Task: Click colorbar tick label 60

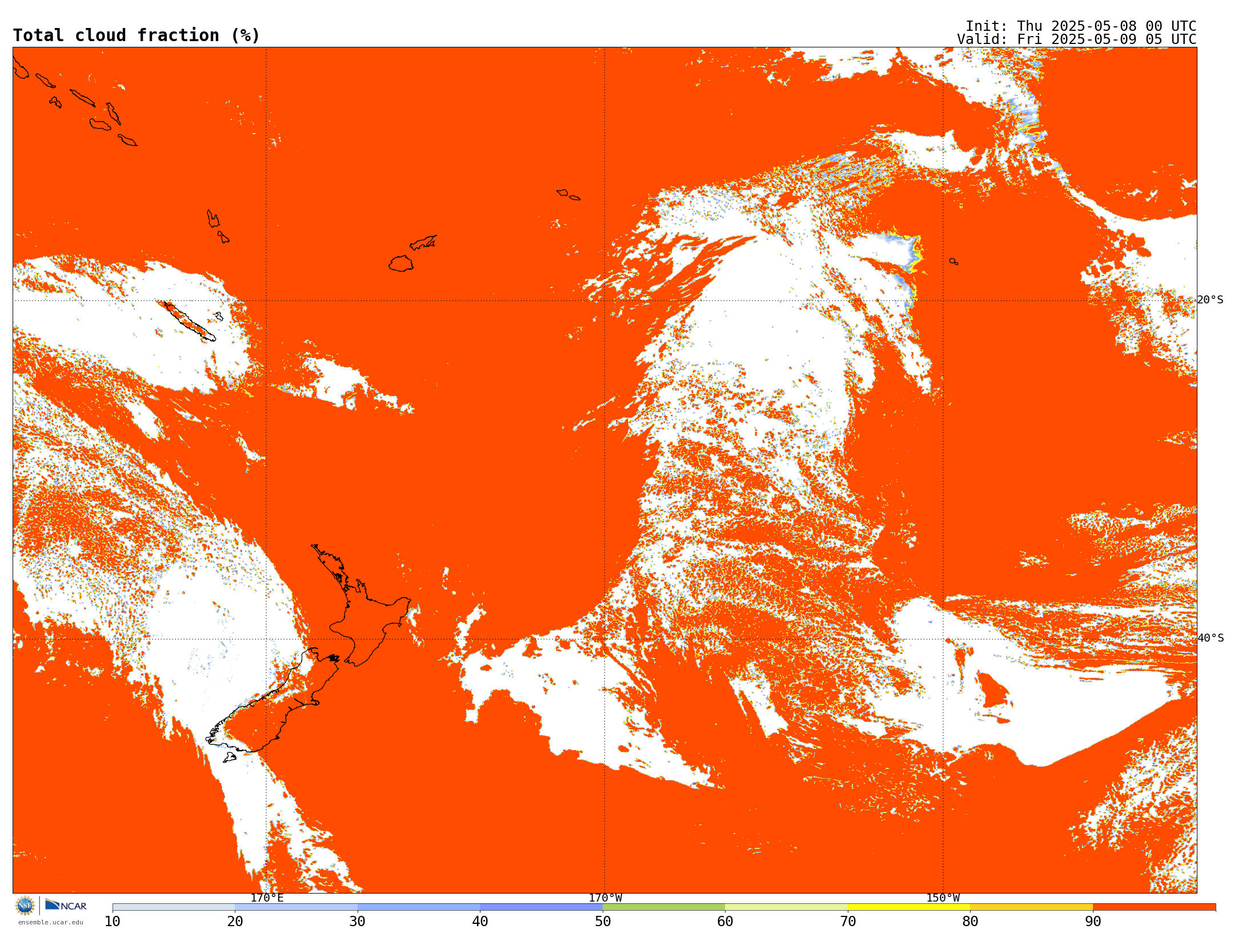Action: click(725, 921)
